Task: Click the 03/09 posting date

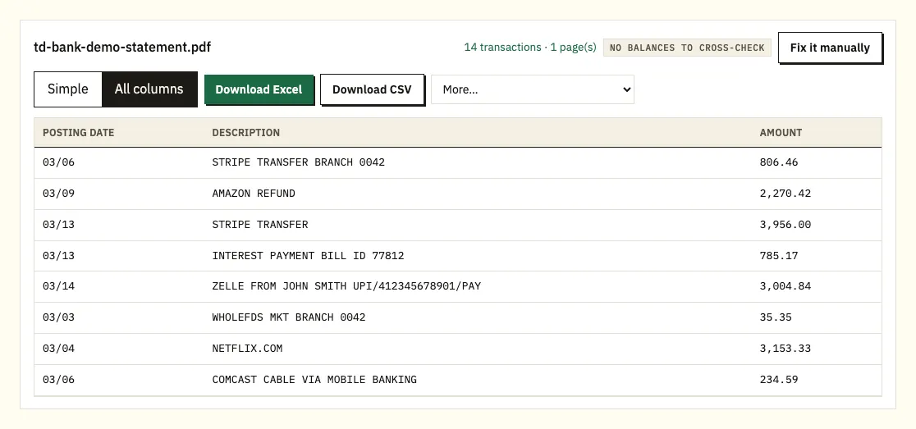Action: 58,194
